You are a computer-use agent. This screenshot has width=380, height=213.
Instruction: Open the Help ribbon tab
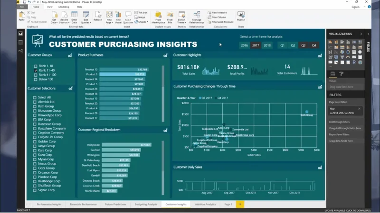tap(79, 7)
